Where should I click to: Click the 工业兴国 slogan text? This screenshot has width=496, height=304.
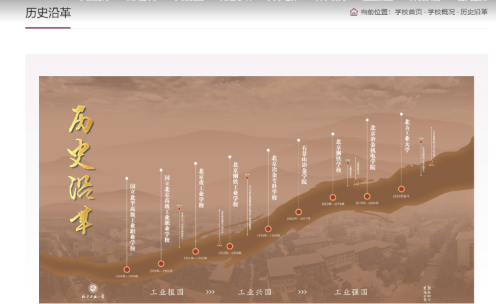coord(255,292)
